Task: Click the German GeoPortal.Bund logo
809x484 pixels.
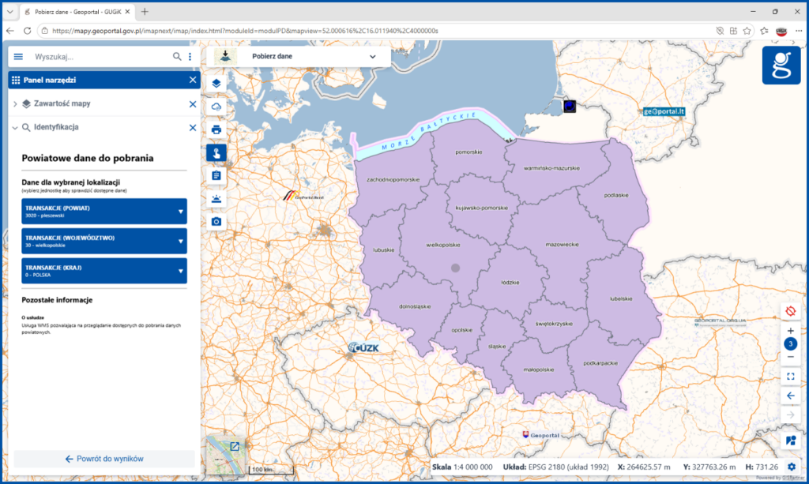Action: [x=303, y=196]
